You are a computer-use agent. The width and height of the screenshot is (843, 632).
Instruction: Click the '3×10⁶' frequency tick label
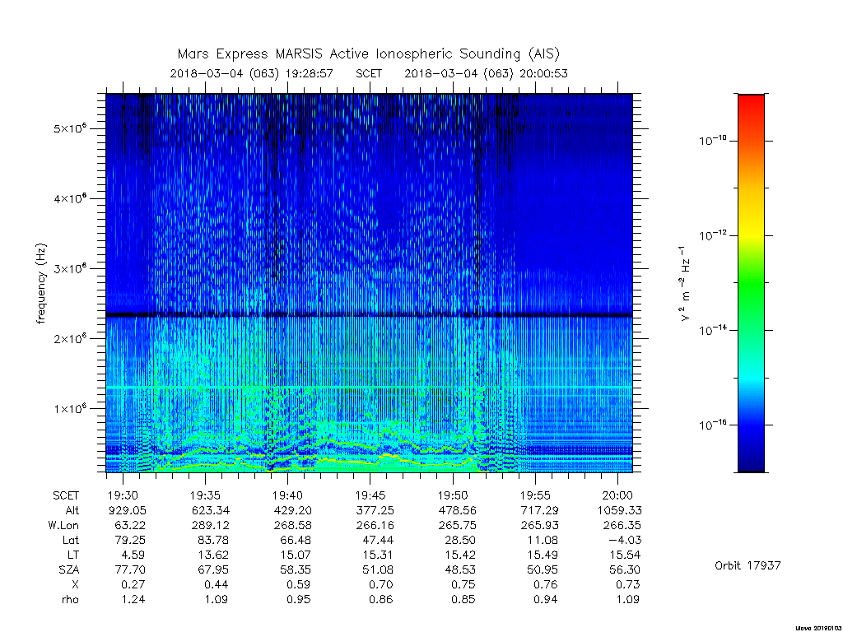pyautogui.click(x=70, y=269)
